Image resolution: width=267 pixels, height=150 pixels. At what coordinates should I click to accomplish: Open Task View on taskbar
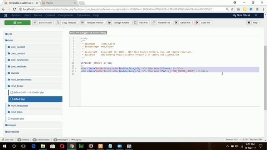coord(23,146)
